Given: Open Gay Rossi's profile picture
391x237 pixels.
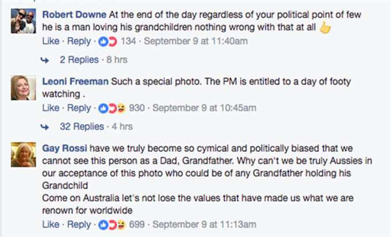Looking at the screenshot, I should (25, 154).
